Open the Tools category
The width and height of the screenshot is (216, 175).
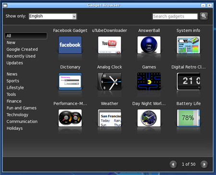tap(11, 94)
